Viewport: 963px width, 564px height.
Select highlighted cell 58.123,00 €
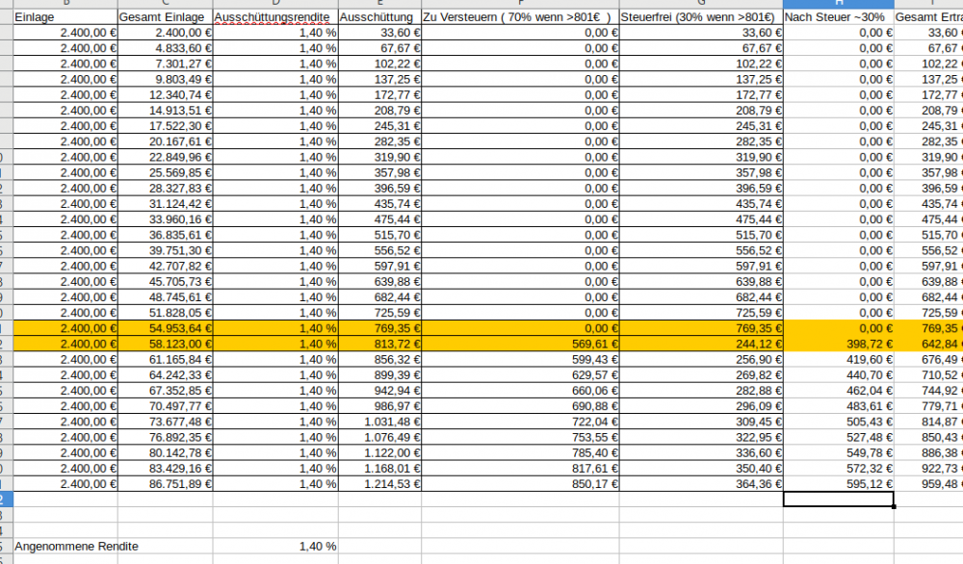pyautogui.click(x=166, y=345)
